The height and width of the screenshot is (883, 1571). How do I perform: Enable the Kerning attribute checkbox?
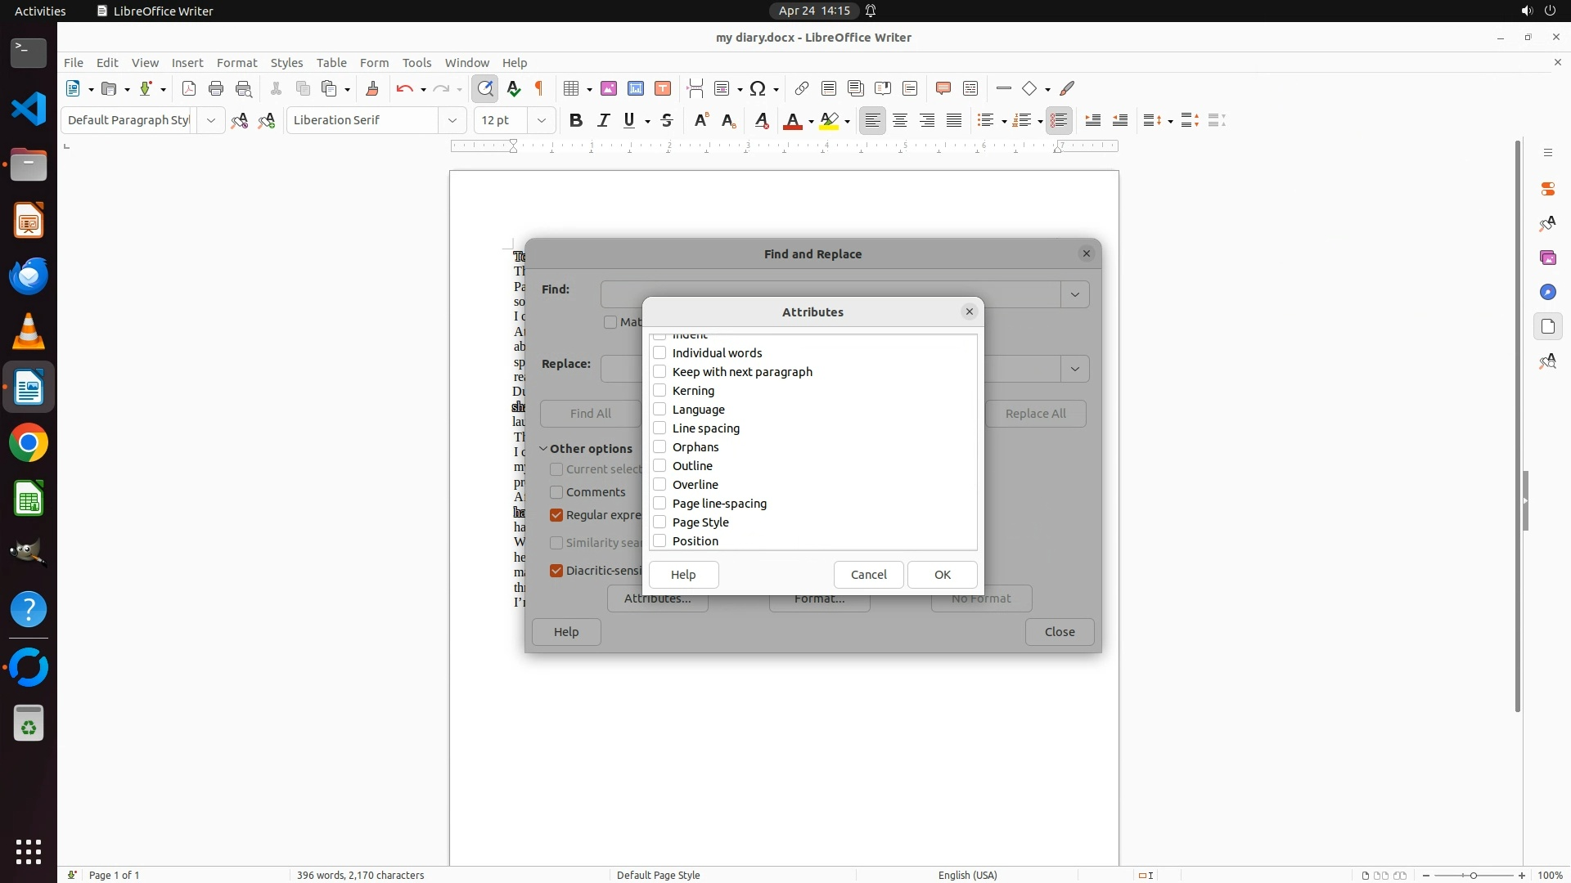pos(659,390)
